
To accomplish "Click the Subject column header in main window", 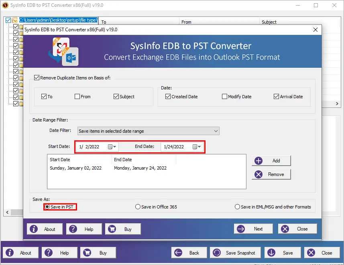I will (x=269, y=22).
